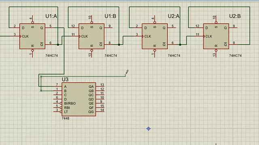Click the Q output pin 9 of U2:B

click(233, 28)
